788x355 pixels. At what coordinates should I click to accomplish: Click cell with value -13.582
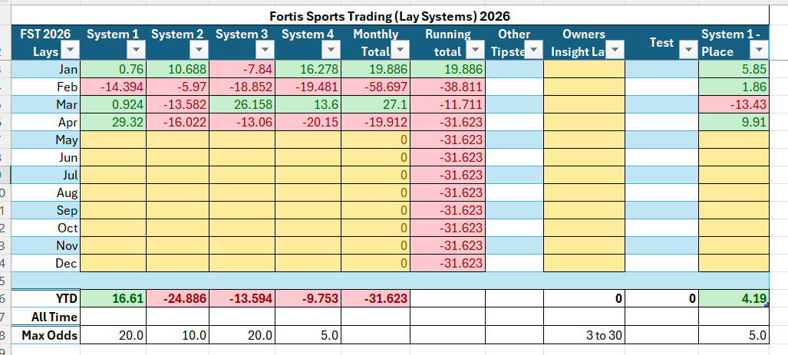pyautogui.click(x=177, y=104)
